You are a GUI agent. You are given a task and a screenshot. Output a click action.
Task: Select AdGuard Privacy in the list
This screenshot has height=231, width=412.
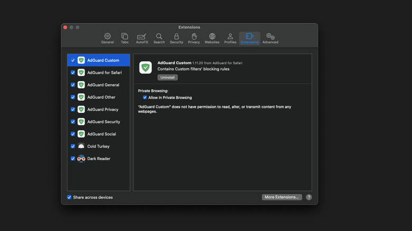(102, 110)
